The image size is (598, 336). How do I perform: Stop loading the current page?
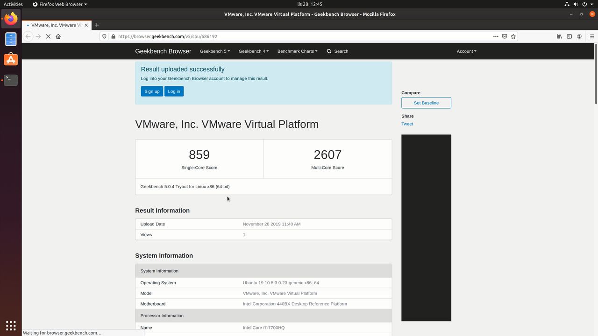click(x=48, y=36)
